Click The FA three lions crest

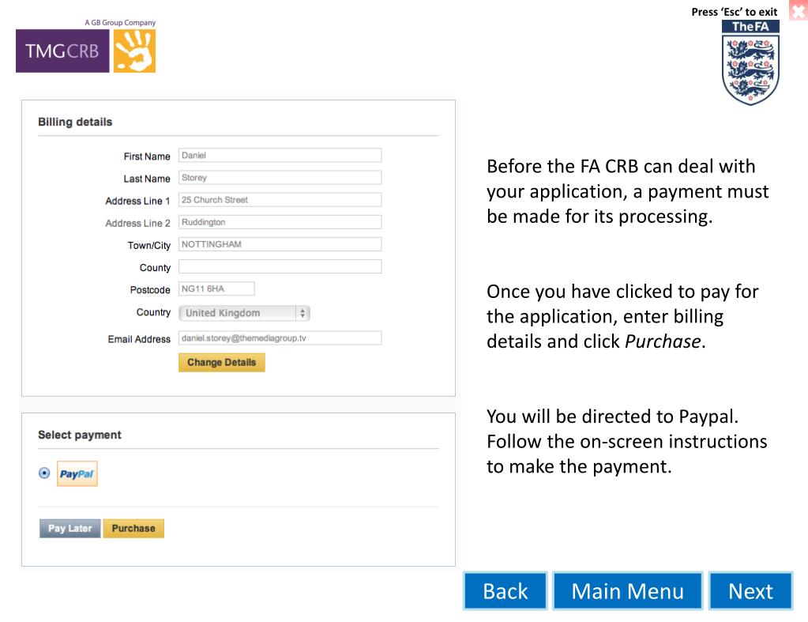(750, 63)
